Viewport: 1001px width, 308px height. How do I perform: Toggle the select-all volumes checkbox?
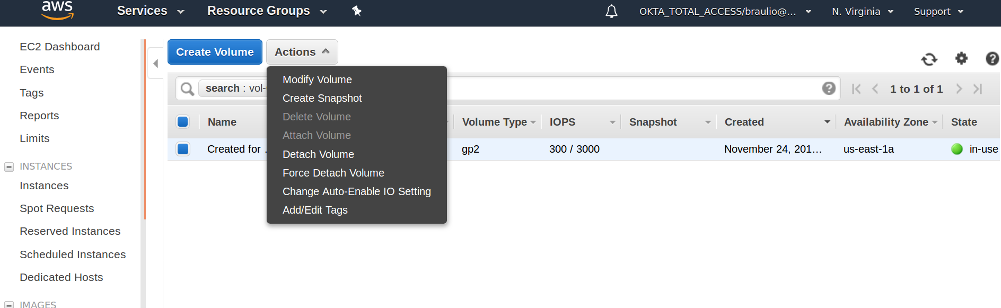[183, 122]
